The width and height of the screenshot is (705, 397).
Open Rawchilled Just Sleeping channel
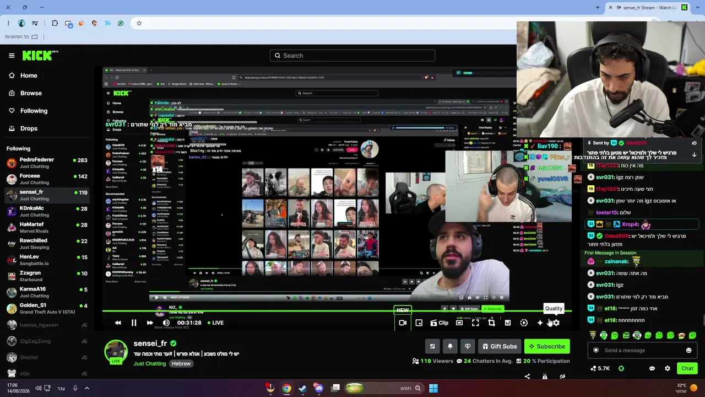click(47, 244)
